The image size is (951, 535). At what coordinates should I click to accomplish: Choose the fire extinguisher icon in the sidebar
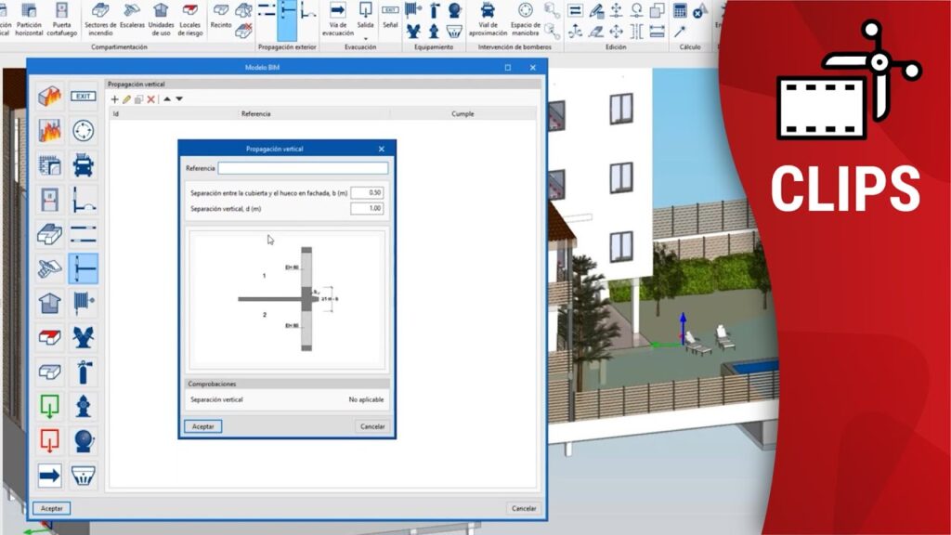(x=84, y=372)
